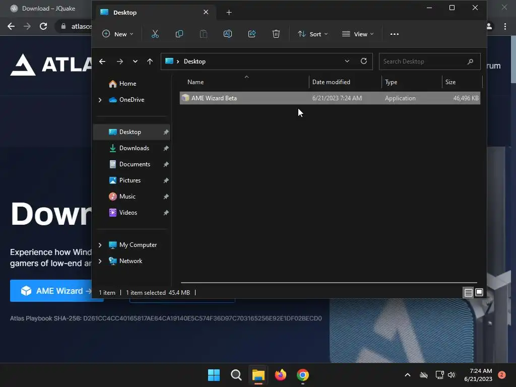Open the New dropdown menu
The image size is (516, 387).
point(118,34)
